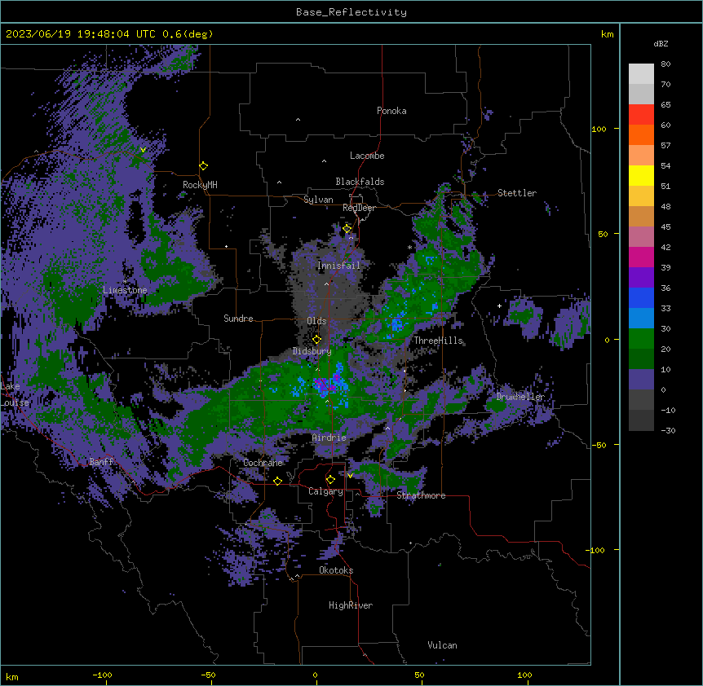Viewport: 703px width, 686px height.
Task: Select the yellow diamond marker right of Cochrane
Action: (277, 481)
